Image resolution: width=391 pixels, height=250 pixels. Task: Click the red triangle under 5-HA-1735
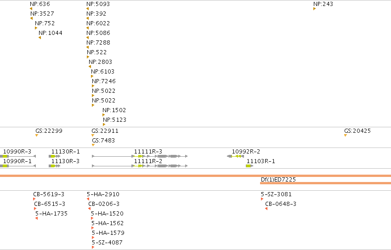(37, 218)
